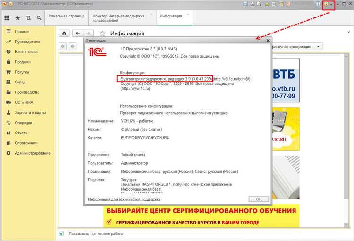Open the Search magnifier icon
This screenshot has width=354, height=241.
(x=39, y=18)
